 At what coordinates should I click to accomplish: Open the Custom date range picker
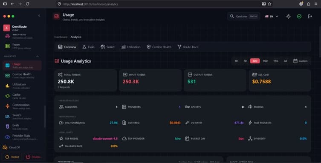click(x=300, y=61)
